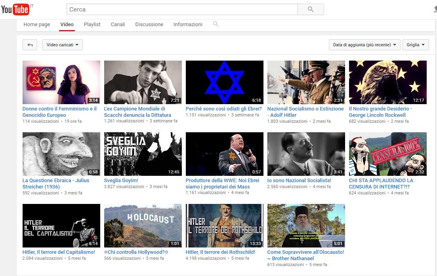This screenshot has height=276, width=437.
Task: Open the Canali tab
Action: point(118,25)
